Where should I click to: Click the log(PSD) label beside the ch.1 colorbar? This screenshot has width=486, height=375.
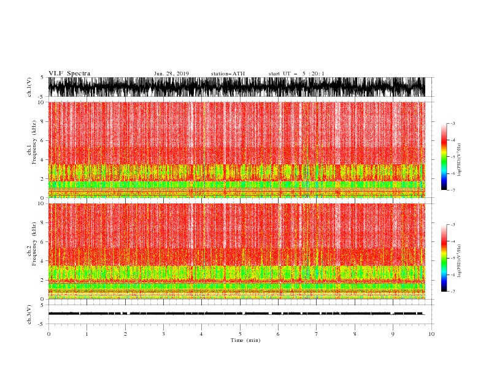click(x=460, y=160)
